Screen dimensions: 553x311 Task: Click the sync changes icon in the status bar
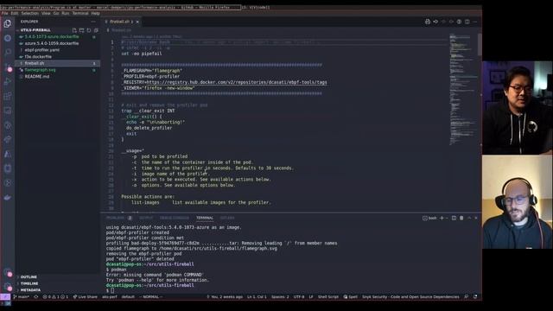tap(36, 297)
